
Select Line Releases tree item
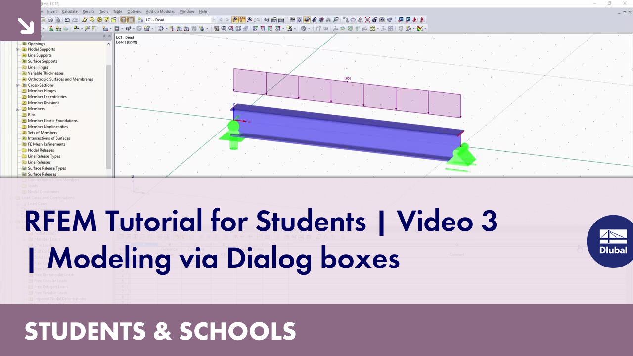(x=39, y=162)
